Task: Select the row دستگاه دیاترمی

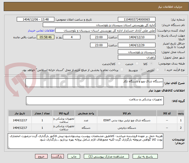Action: tap(96, 127)
